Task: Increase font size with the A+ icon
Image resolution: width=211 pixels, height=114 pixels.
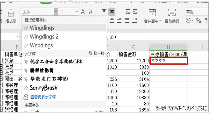Action: coord(83,12)
